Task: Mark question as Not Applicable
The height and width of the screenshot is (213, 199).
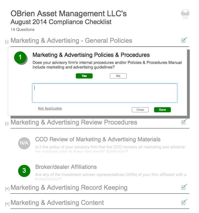Action: point(50,109)
